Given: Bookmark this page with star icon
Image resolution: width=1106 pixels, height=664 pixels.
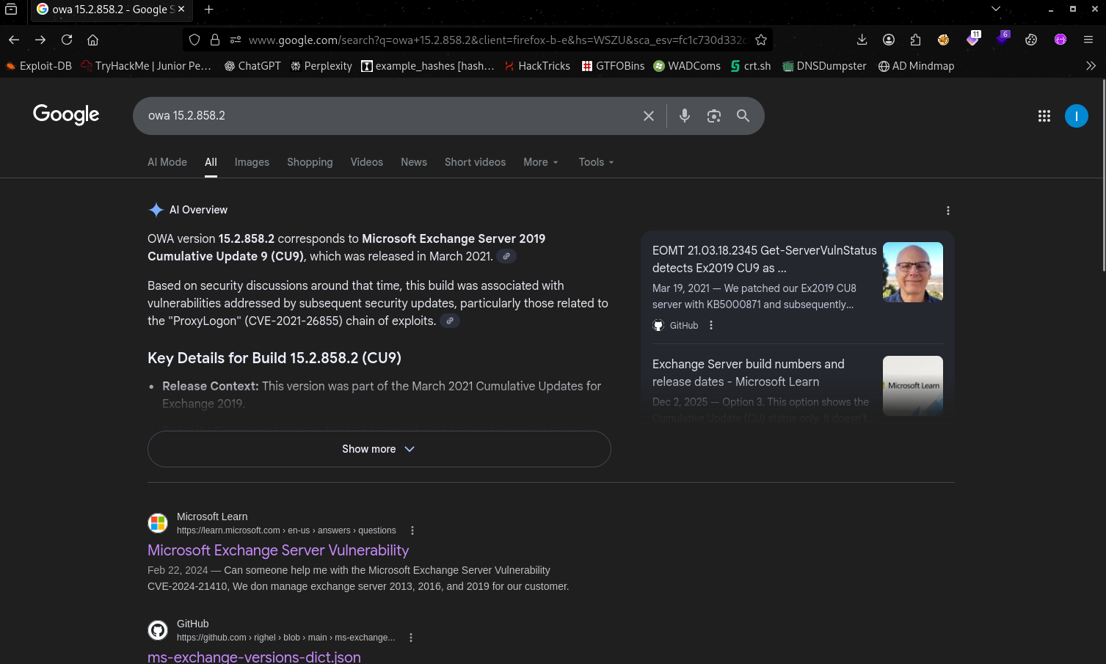Looking at the screenshot, I should pos(761,40).
